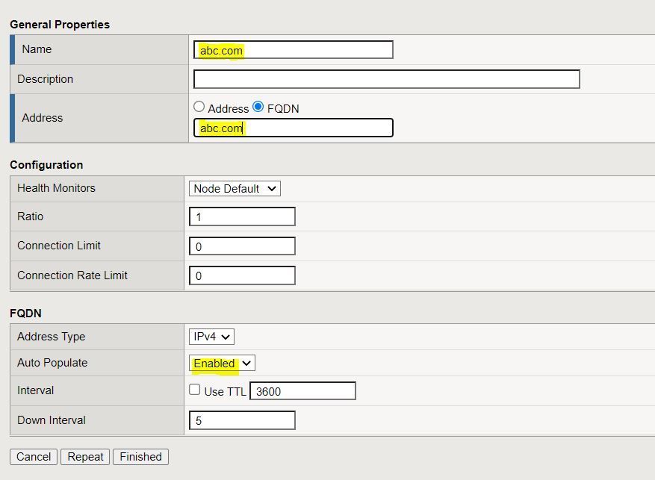Click the bold FQDN section heading

(25, 313)
